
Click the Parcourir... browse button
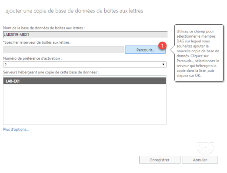pos(145,50)
